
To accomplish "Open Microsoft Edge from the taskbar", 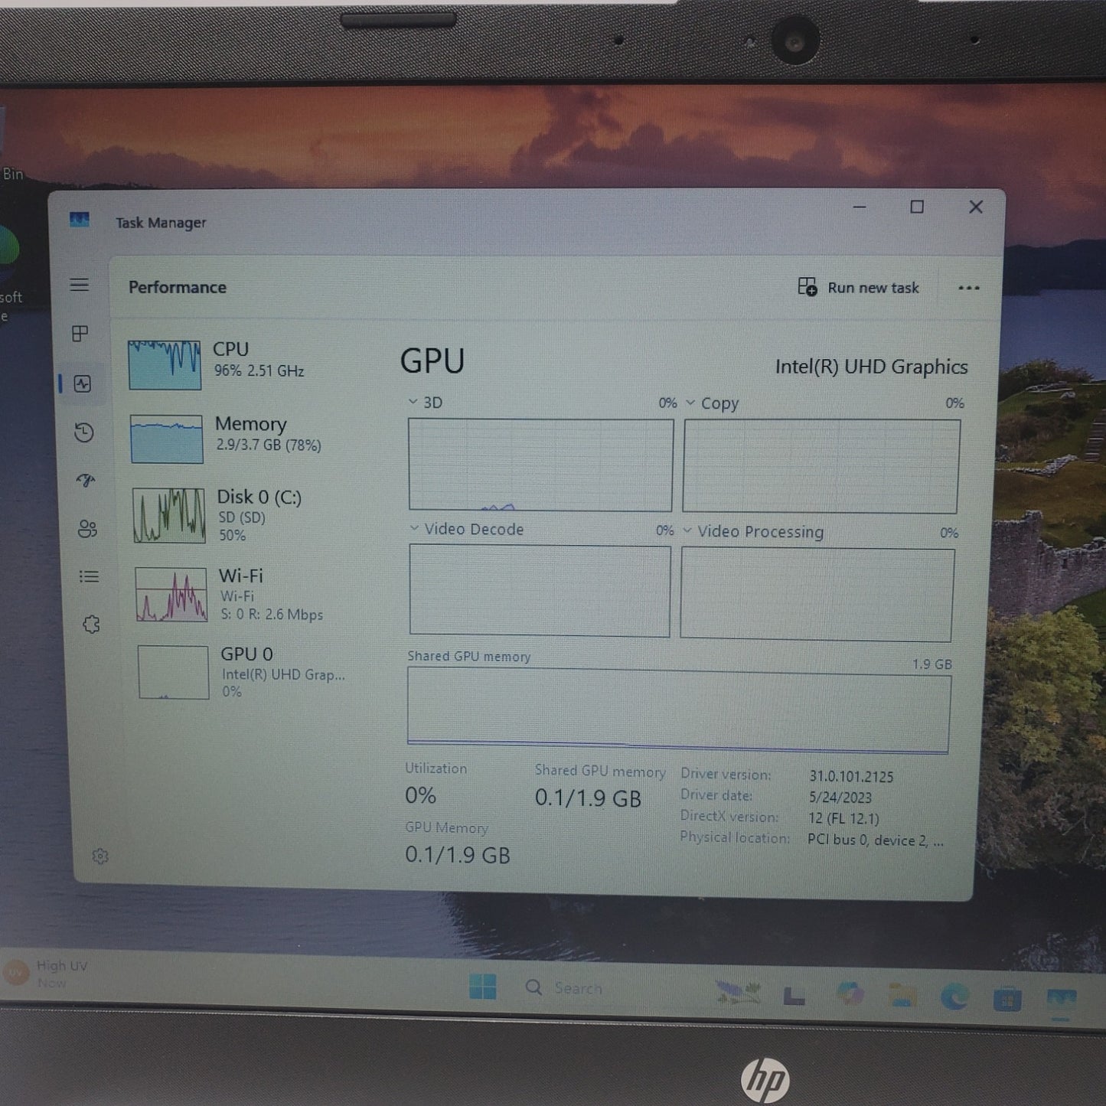I will pyautogui.click(x=954, y=997).
